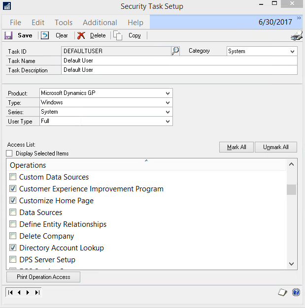Image resolution: width=305 pixels, height=308 pixels.
Task: Click the Operations column sort arrow
Action: pos(146,160)
